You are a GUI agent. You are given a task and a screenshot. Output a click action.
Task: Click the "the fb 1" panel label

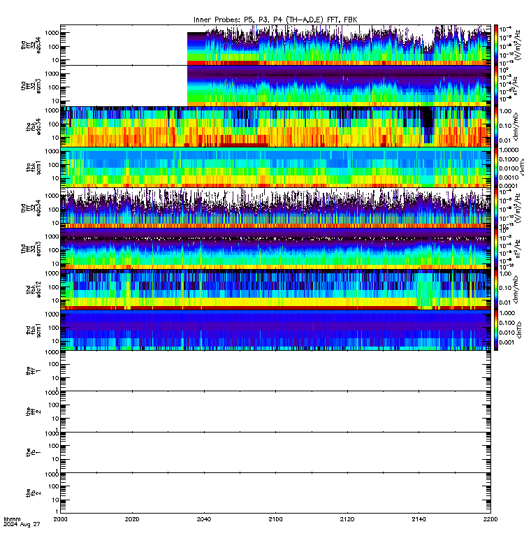pyautogui.click(x=34, y=452)
